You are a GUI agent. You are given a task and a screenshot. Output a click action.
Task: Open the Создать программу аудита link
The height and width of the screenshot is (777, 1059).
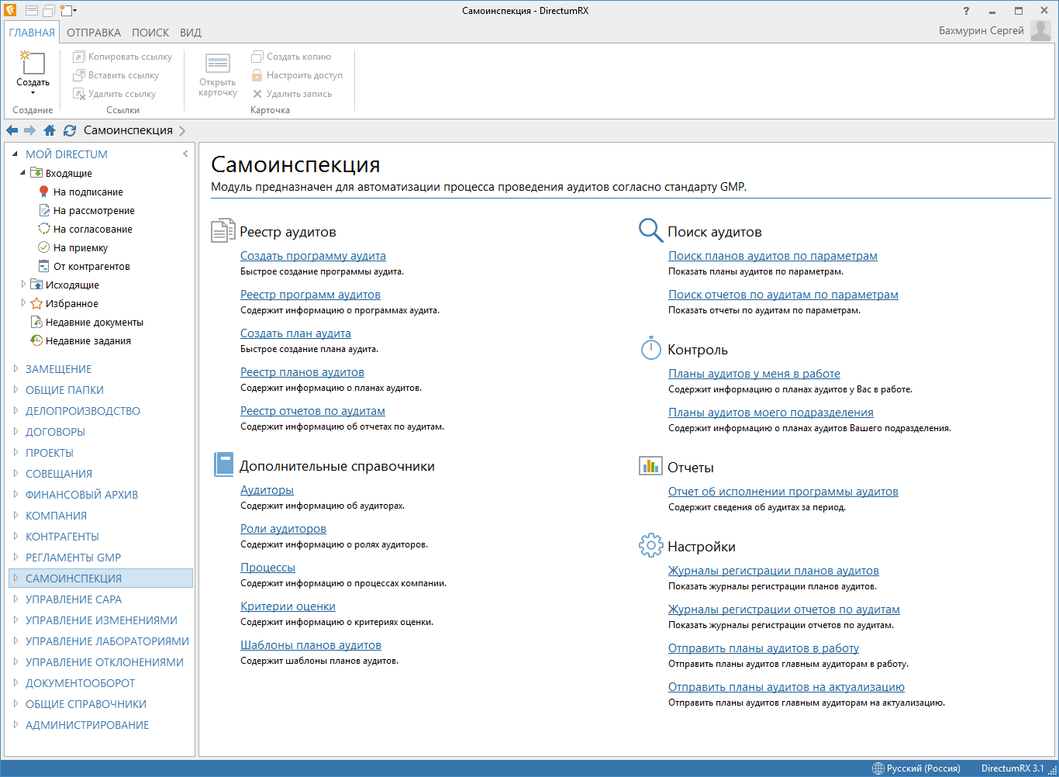[313, 256]
